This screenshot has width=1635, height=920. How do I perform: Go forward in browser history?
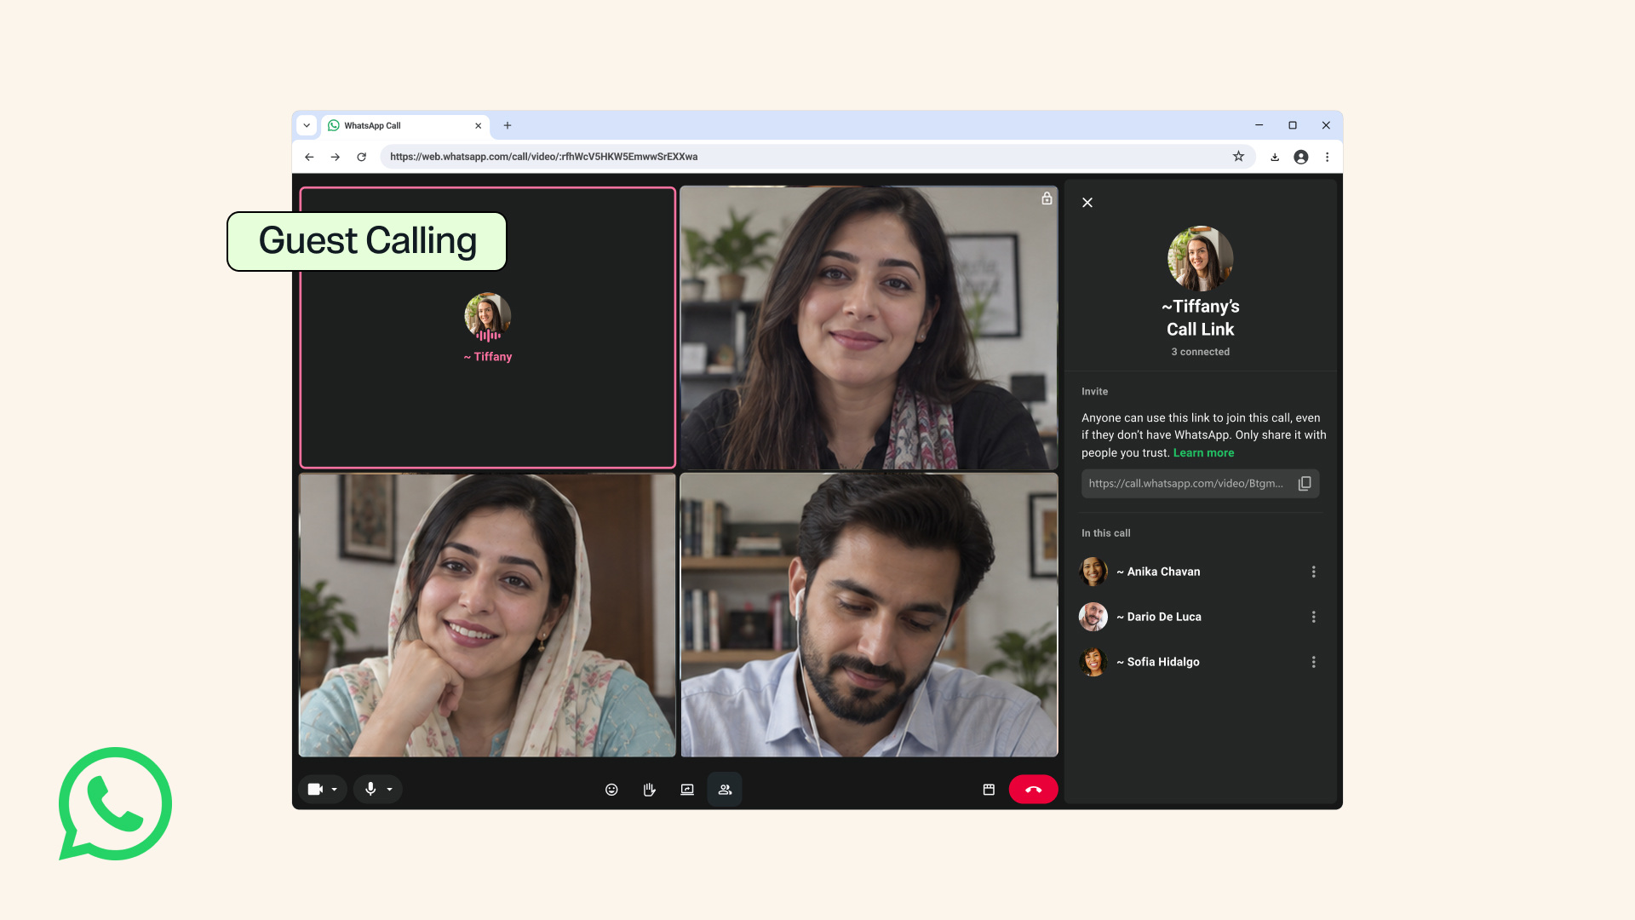point(336,157)
